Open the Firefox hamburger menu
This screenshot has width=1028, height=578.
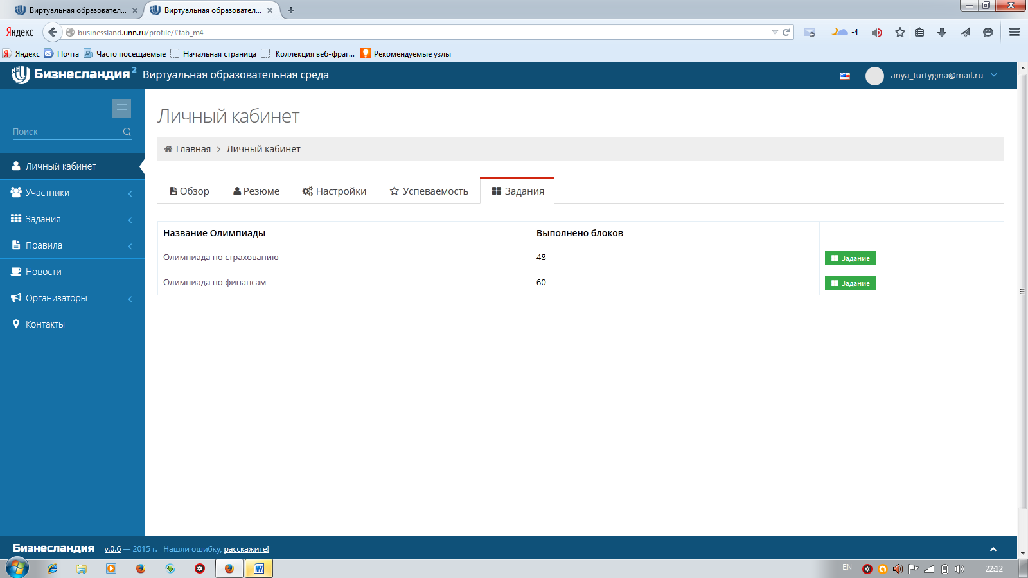coord(1015,32)
